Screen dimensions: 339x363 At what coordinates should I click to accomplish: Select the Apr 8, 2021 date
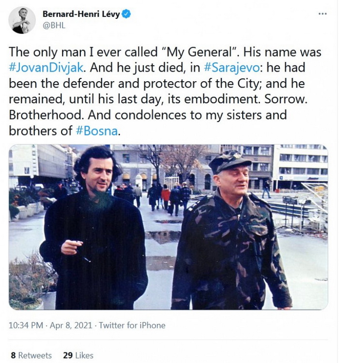click(x=72, y=325)
